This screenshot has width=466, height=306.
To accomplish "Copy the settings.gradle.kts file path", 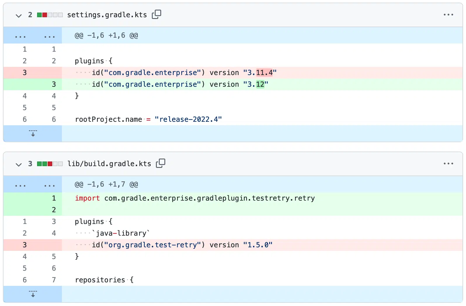I will tap(157, 14).
